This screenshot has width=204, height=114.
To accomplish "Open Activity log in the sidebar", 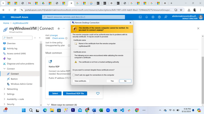I will coord(12,48).
